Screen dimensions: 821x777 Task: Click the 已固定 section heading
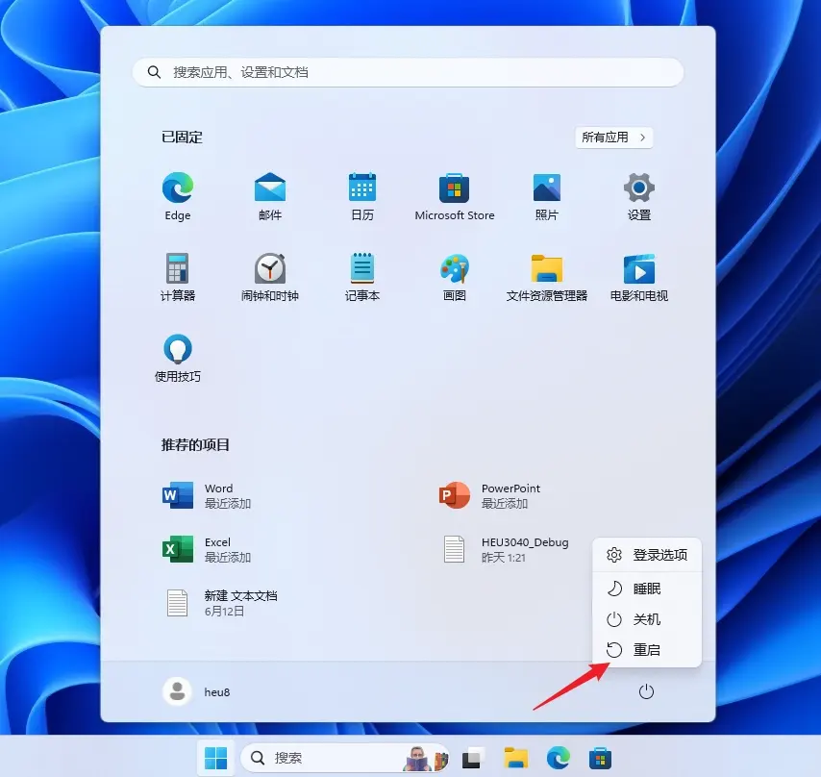[x=182, y=138]
